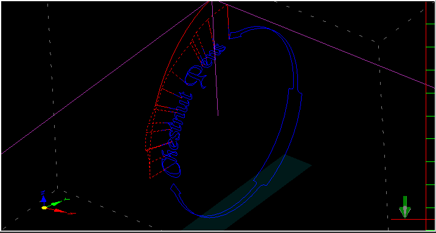This screenshot has height=233, width=436.
Task: Click the blue Z axis arrow
Action: pos(43,200)
